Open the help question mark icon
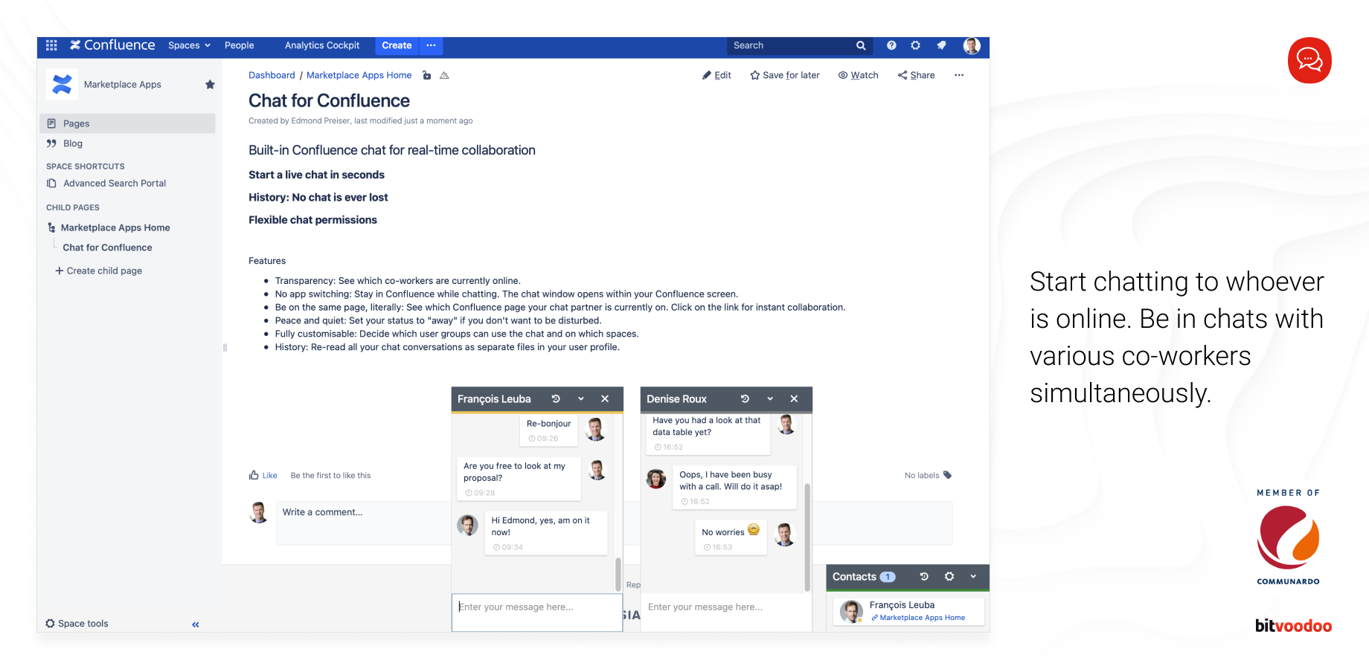This screenshot has height=669, width=1369. click(x=891, y=45)
